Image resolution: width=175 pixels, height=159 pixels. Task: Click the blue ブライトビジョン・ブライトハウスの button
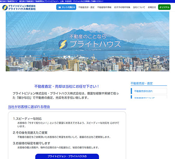(67, 157)
